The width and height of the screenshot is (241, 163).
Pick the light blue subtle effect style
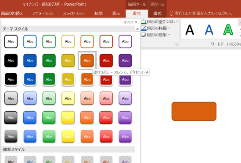[30, 99]
